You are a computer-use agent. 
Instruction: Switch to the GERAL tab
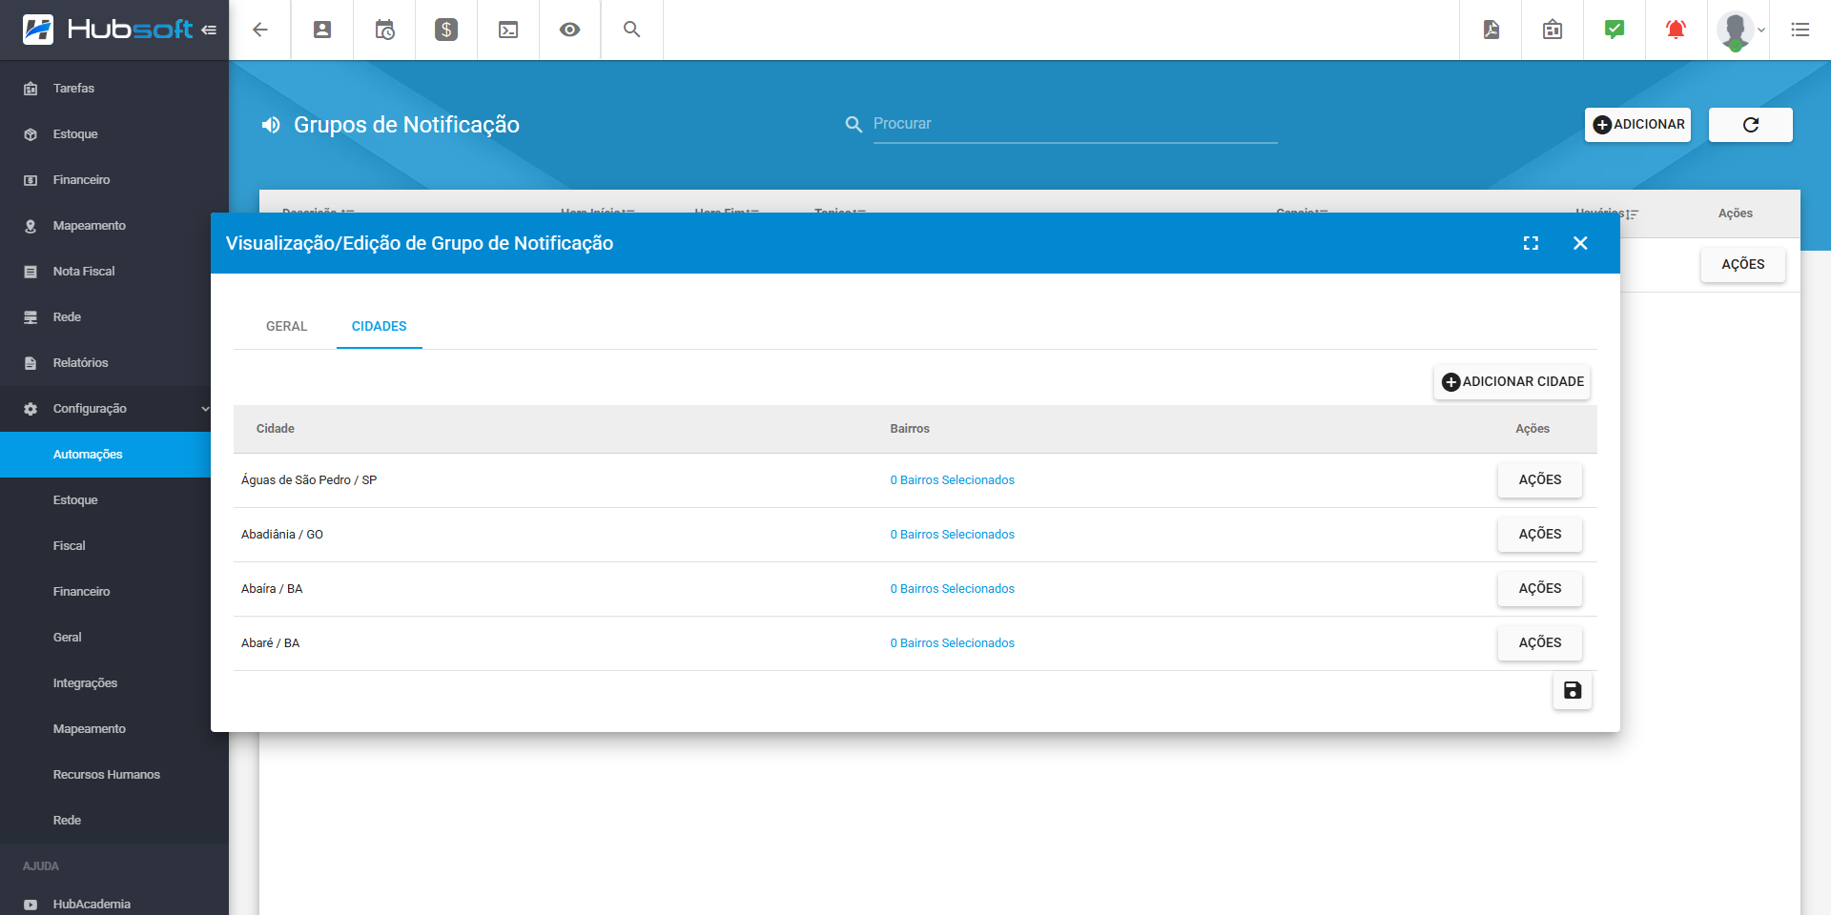tap(286, 326)
